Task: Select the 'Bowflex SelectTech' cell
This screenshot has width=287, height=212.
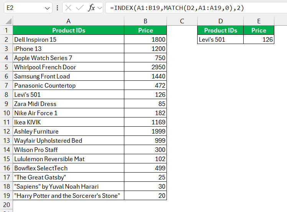Action: 68,168
